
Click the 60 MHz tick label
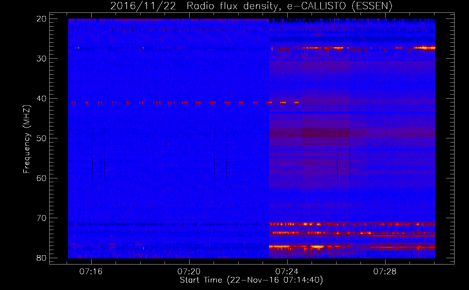tap(42, 178)
